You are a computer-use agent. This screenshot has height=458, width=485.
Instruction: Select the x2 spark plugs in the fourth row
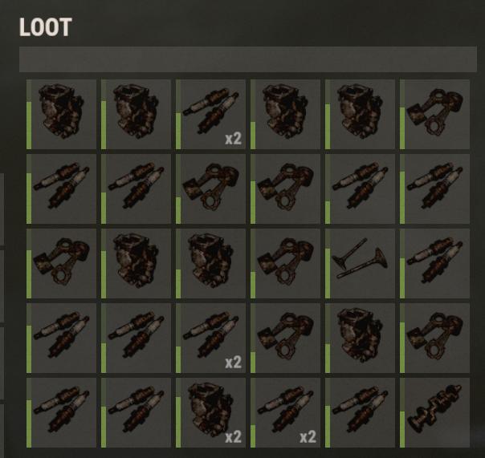[210, 338]
